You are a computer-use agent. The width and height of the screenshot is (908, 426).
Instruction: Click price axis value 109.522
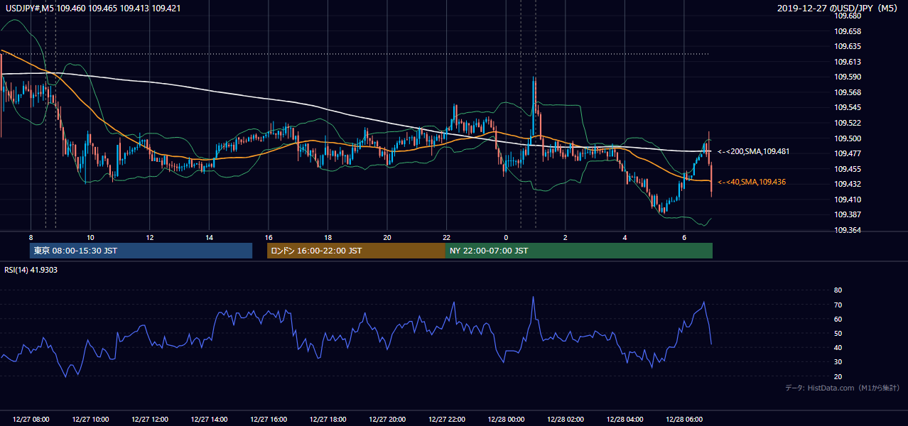click(848, 123)
